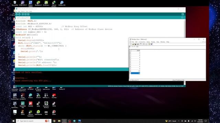The width and height of the screenshot is (220, 123).
Task: Click console text Hard resetting via RTS pin
Action: coord(33,81)
